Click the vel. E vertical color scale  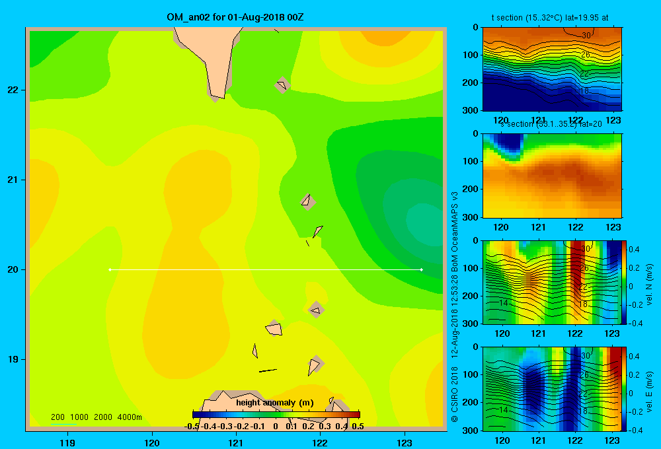coord(625,388)
